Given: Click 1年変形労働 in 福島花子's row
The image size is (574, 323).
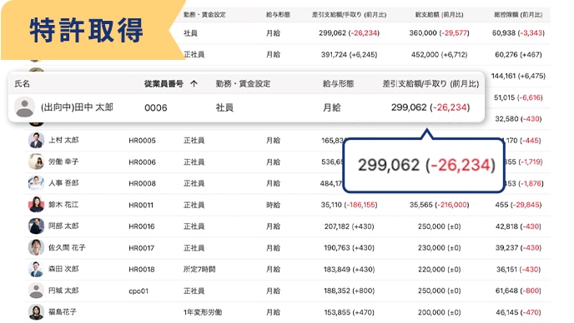Looking at the screenshot, I should tap(203, 312).
